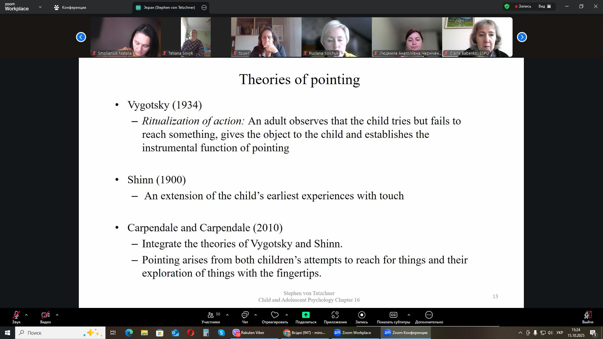Click the green Share screen icon
The image size is (603, 339).
click(306, 315)
